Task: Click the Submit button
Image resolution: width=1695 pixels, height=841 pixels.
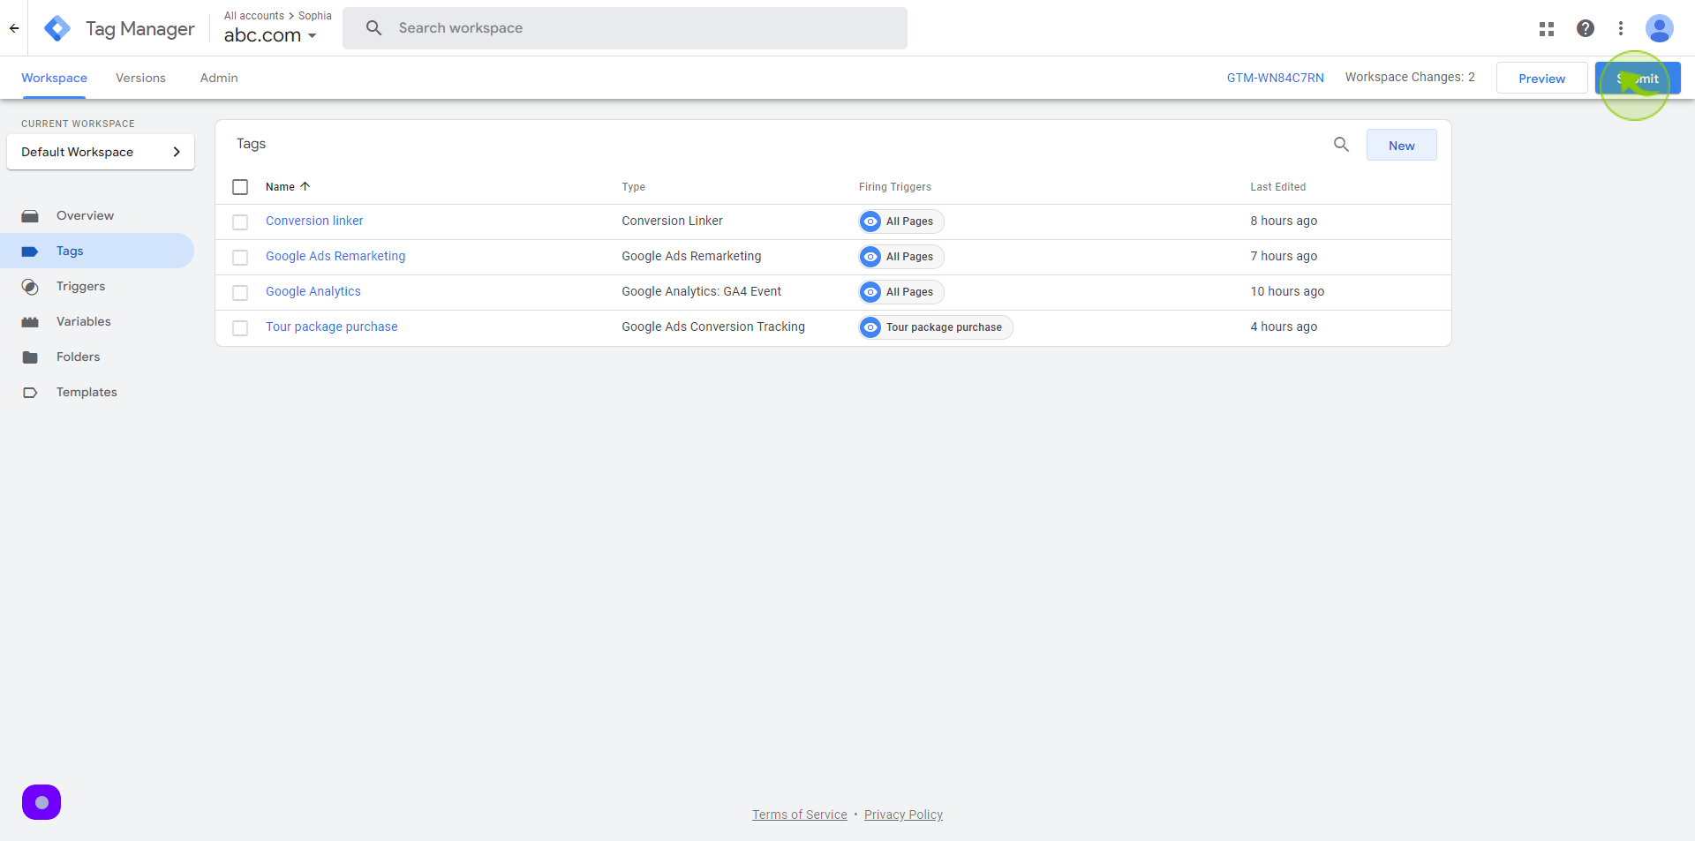Action: [x=1638, y=78]
